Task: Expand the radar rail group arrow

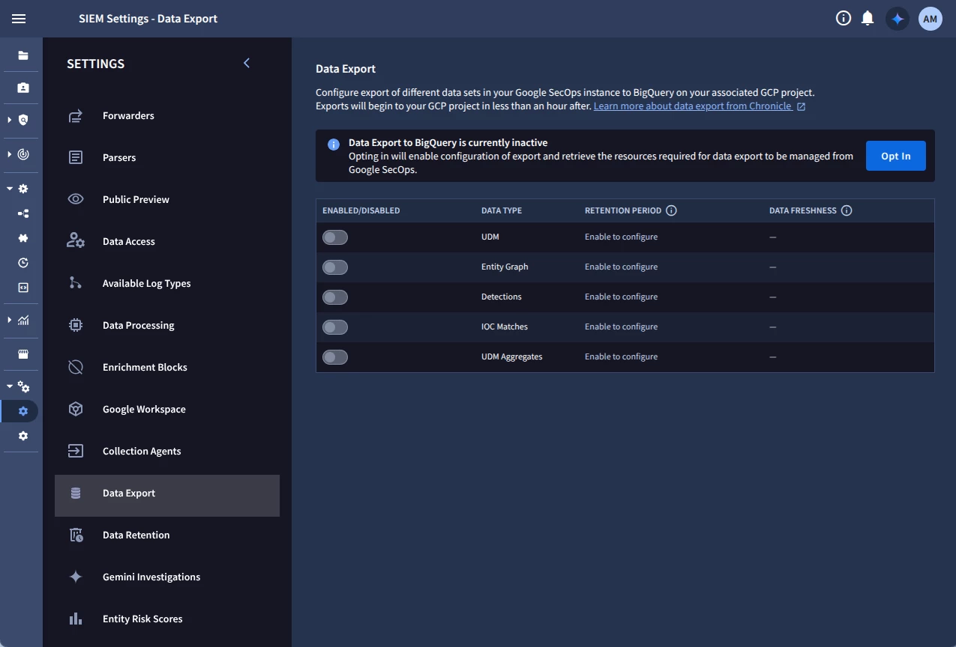Action: click(10, 154)
